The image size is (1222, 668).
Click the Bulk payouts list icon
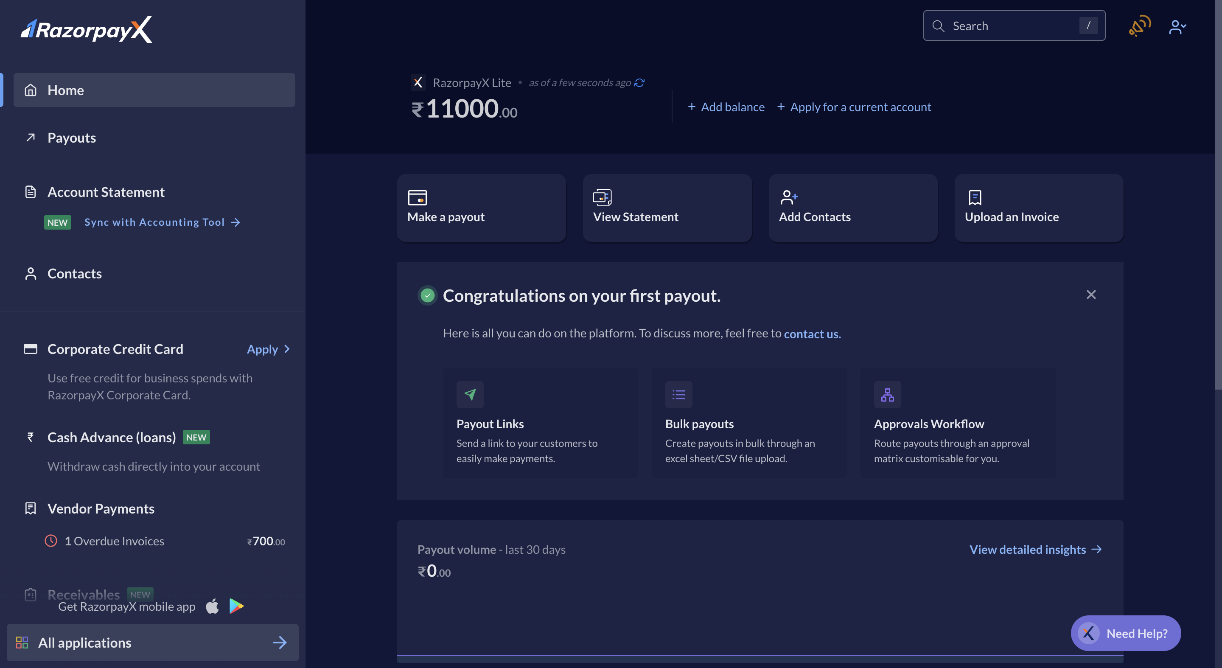click(679, 394)
